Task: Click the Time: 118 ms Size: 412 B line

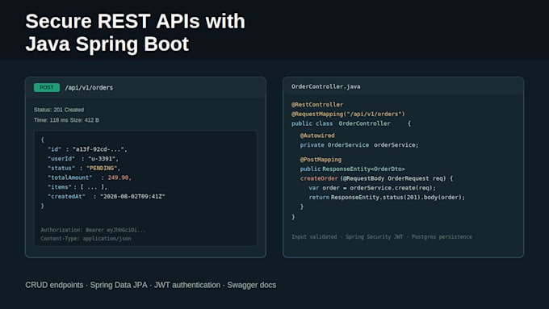Action: pos(66,120)
